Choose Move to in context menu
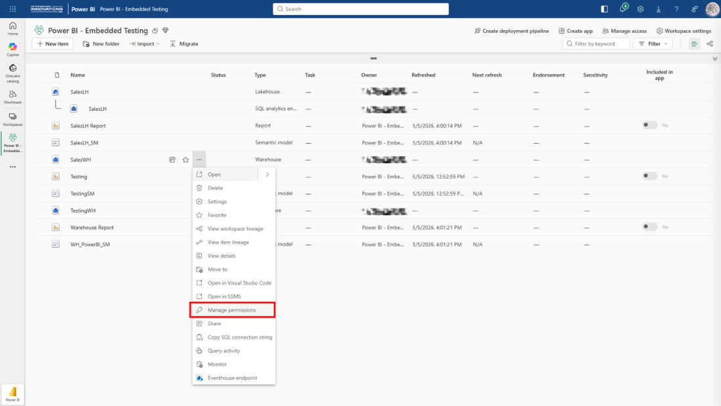Image resolution: width=721 pixels, height=406 pixels. pos(233,270)
